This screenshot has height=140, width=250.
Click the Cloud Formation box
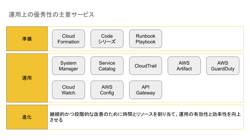coord(68,39)
